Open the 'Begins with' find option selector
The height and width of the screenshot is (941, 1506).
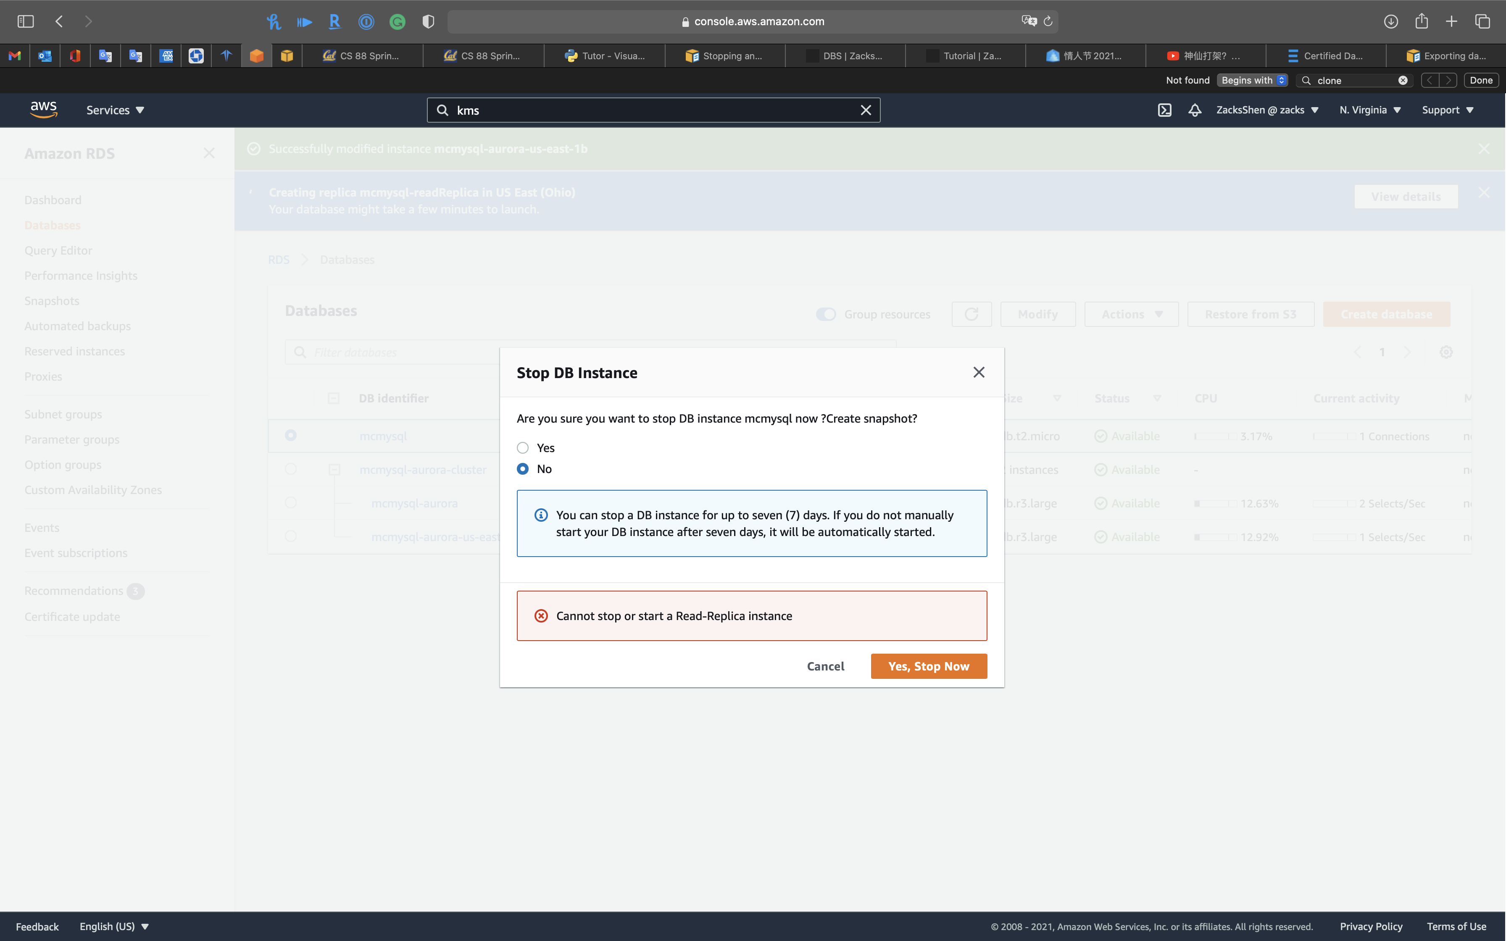(x=1252, y=80)
